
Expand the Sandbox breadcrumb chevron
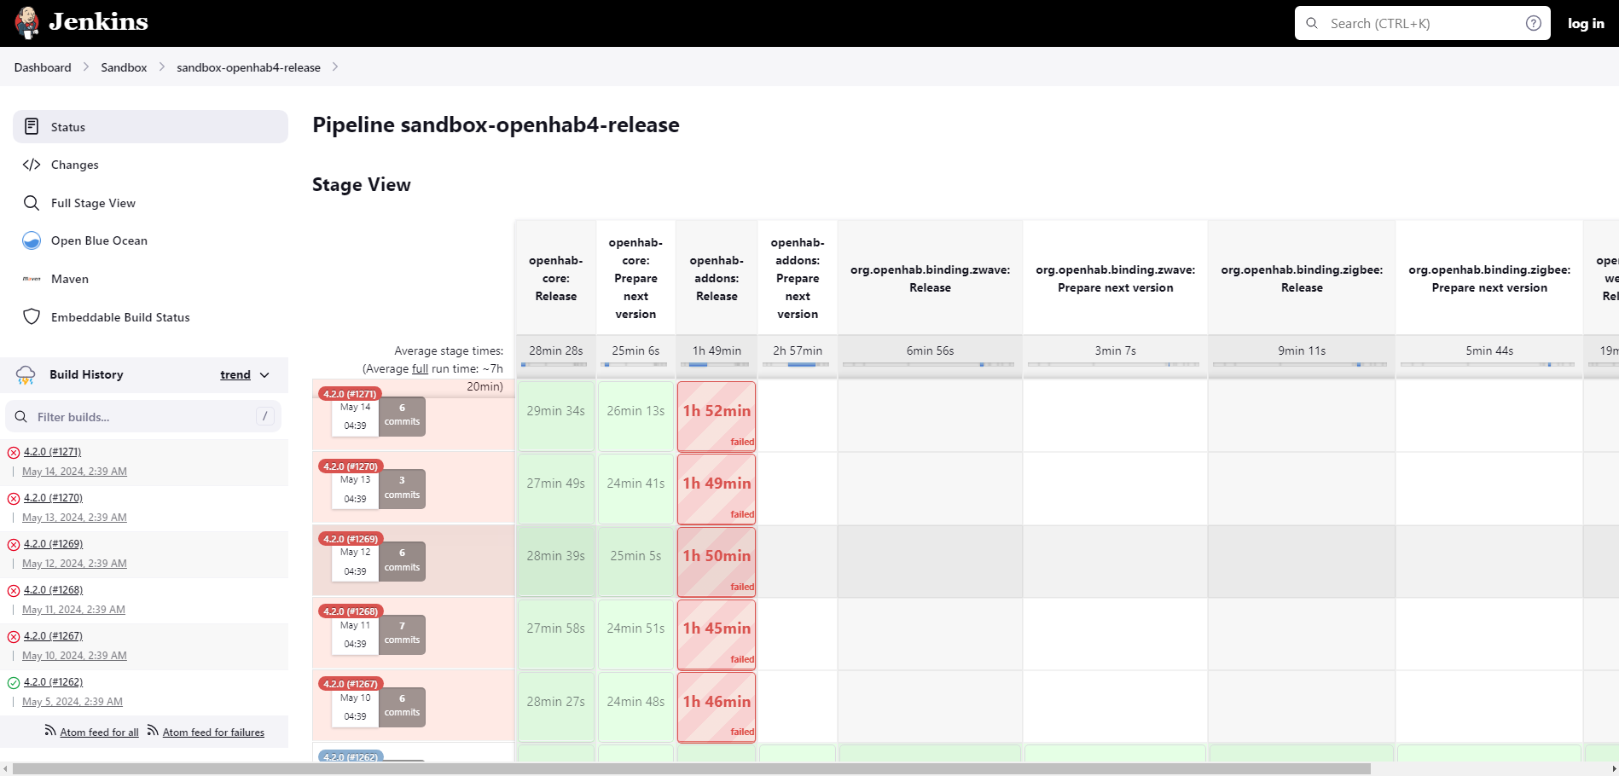(x=162, y=67)
